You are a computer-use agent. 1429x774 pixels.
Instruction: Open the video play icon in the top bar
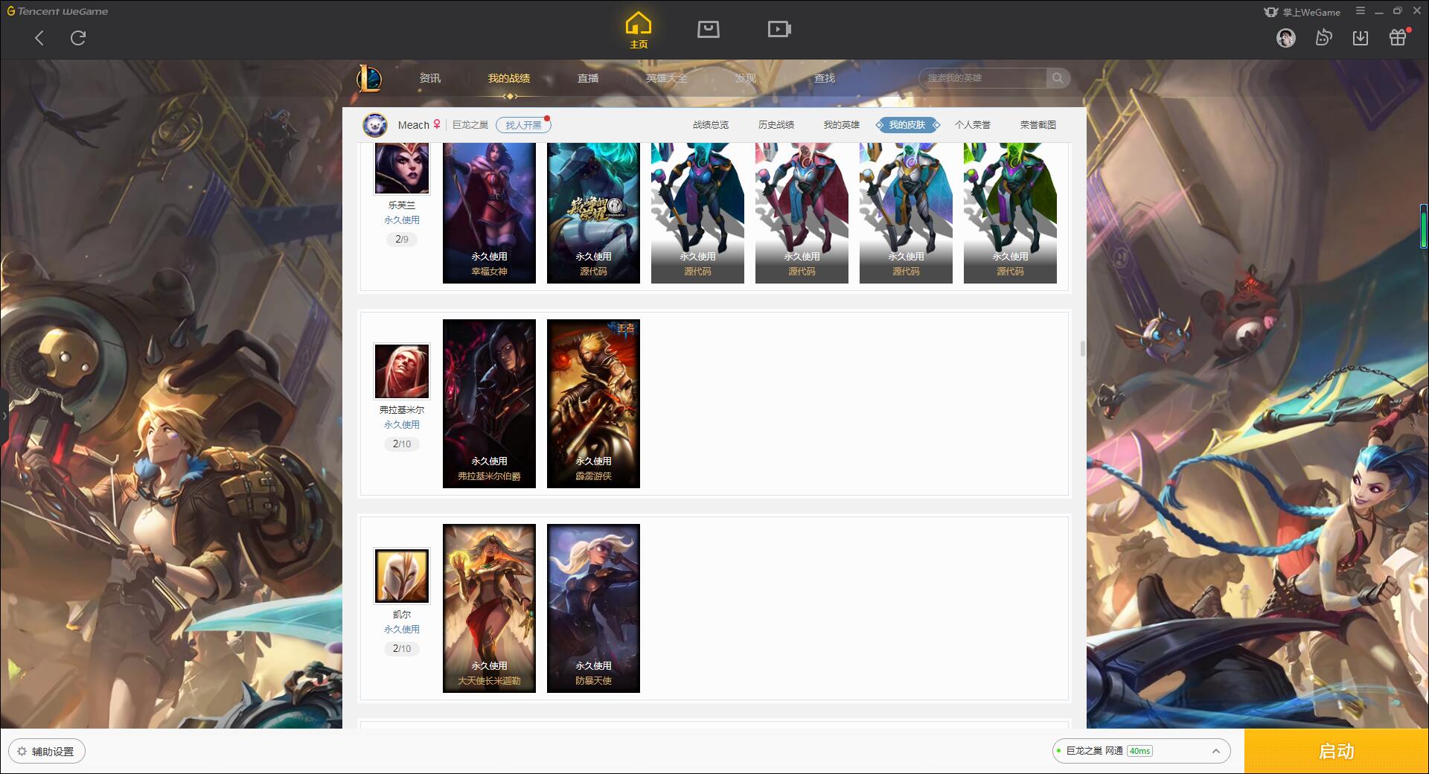click(x=779, y=29)
